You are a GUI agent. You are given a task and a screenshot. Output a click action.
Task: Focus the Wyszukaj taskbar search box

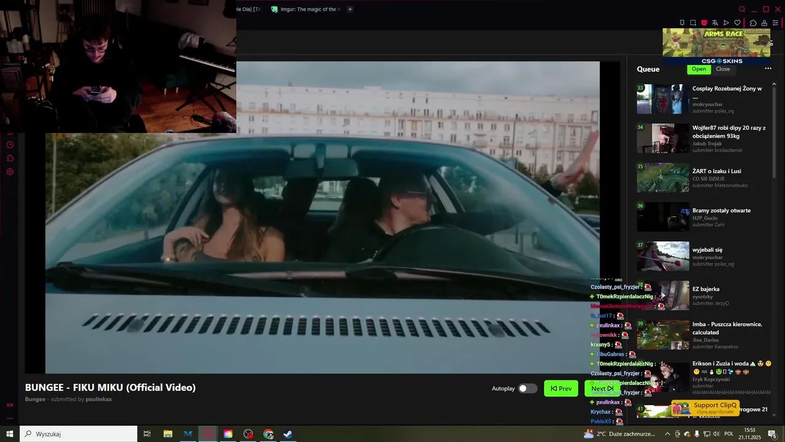point(78,434)
